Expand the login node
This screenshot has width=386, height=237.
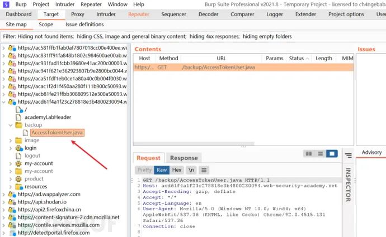10,148
